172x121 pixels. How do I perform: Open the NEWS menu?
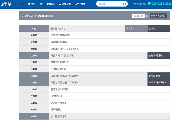(x=32, y=4)
